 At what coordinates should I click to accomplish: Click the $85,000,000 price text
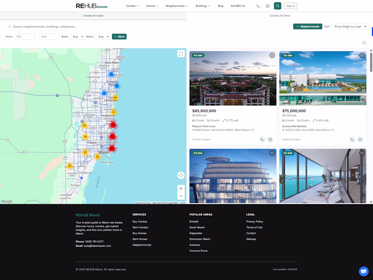click(204, 111)
